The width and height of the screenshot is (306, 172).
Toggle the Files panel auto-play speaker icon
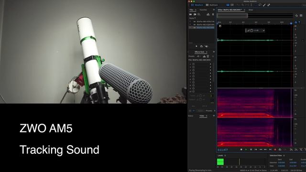207,46
